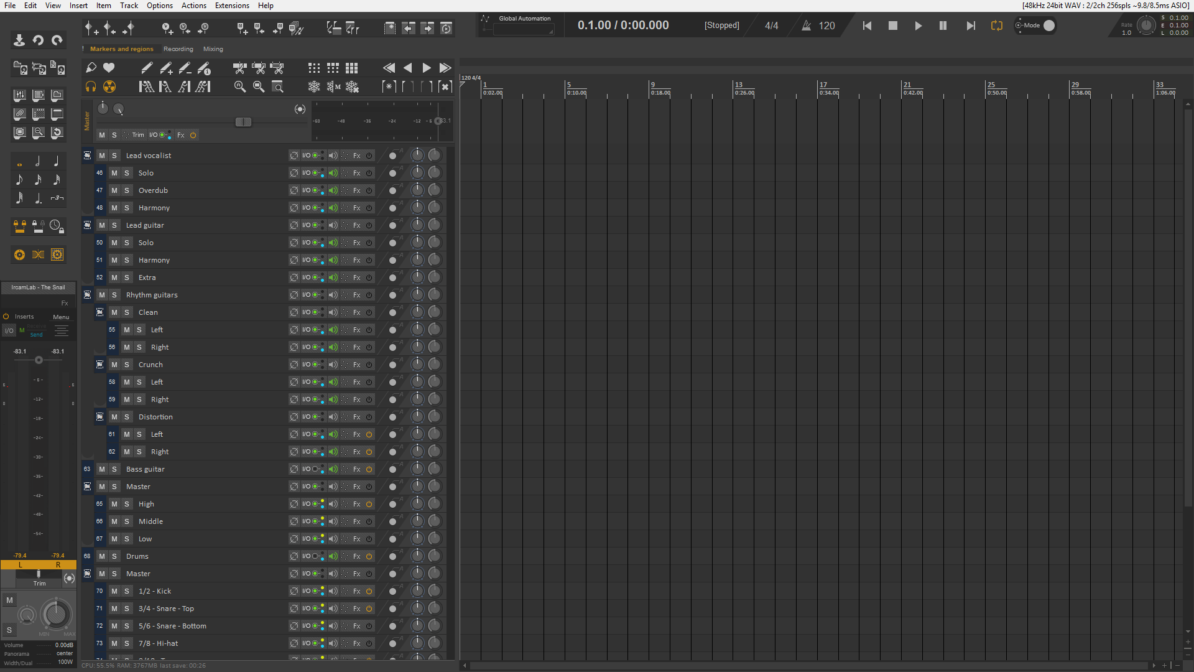Click the orange headphones icon

tap(91, 86)
